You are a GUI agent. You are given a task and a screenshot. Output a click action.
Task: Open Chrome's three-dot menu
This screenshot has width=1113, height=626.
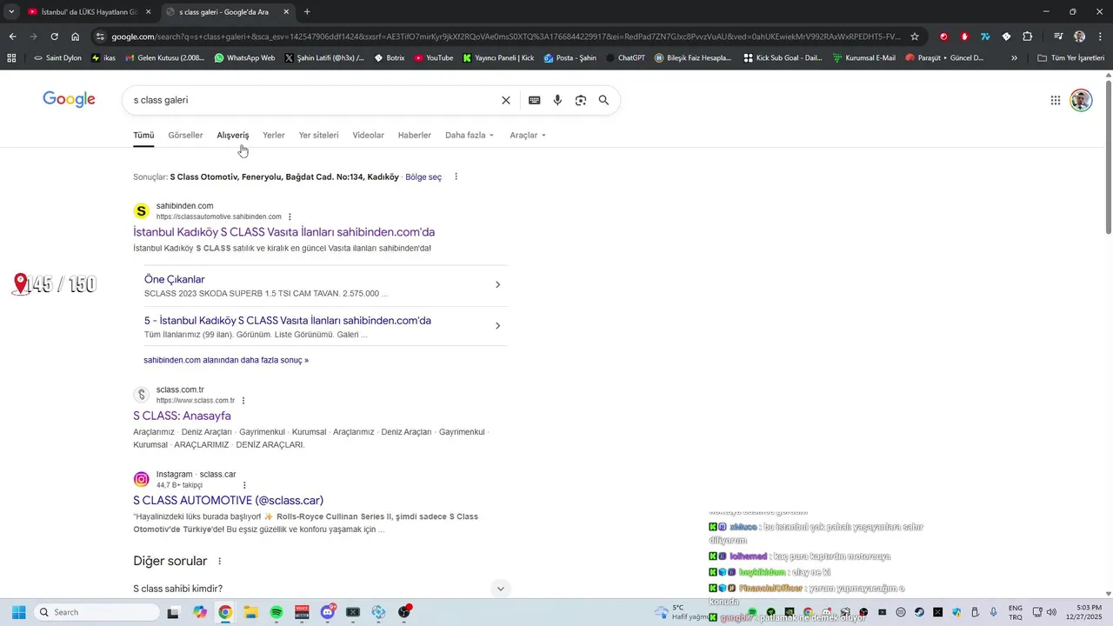[x=1101, y=37]
